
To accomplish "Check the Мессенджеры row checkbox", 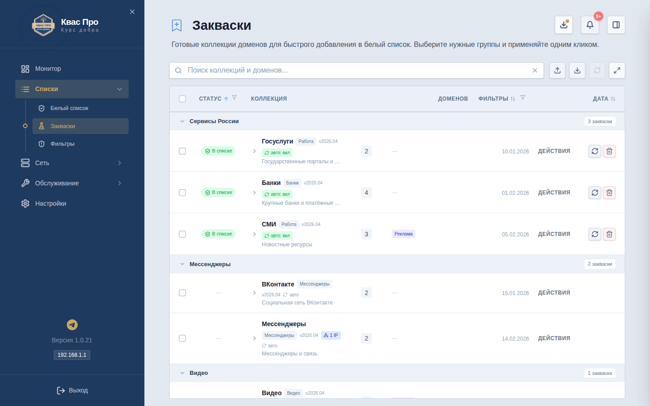I will pyautogui.click(x=182, y=338).
